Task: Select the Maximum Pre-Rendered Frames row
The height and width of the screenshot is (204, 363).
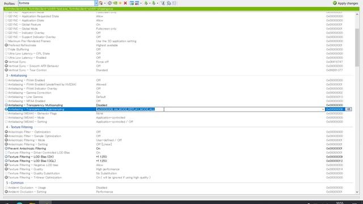Action: tap(178, 41)
